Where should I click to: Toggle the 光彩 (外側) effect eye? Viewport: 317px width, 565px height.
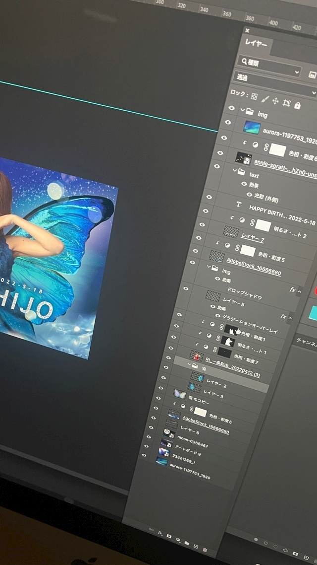(x=250, y=195)
